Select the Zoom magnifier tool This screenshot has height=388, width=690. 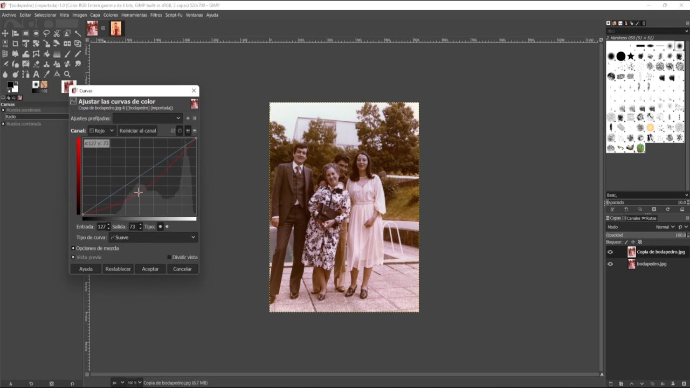tap(67, 74)
